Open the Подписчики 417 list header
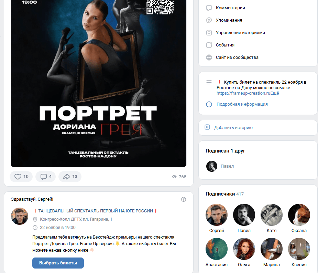Viewport: 318px width, 273px height. 224,194
